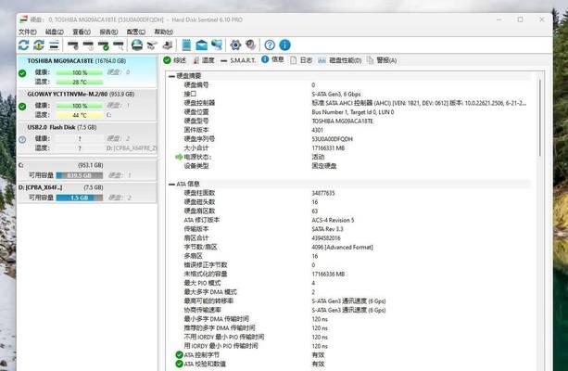Open the 查看 menu
568x371 pixels.
82,32
